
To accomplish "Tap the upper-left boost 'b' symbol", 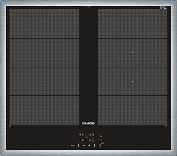I will tap(83, 135).
